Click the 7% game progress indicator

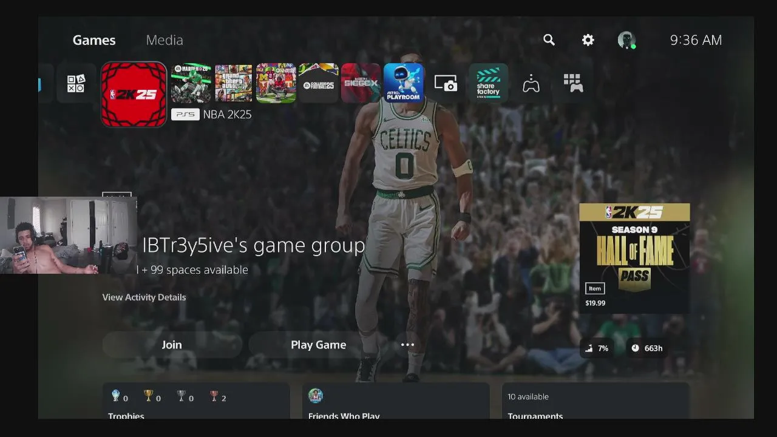point(597,348)
